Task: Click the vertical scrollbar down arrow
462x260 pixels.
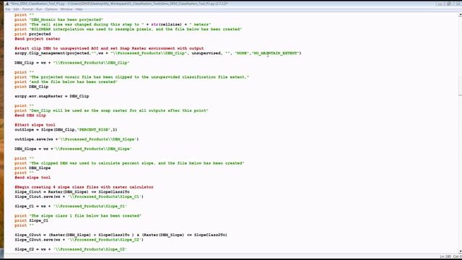Action: (460, 251)
